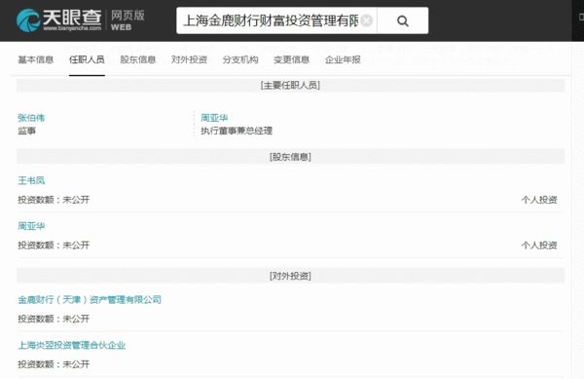Viewport: 584px width, 379px height.
Task: Open supervisor 张伯伟 profile link
Action: 31,118
